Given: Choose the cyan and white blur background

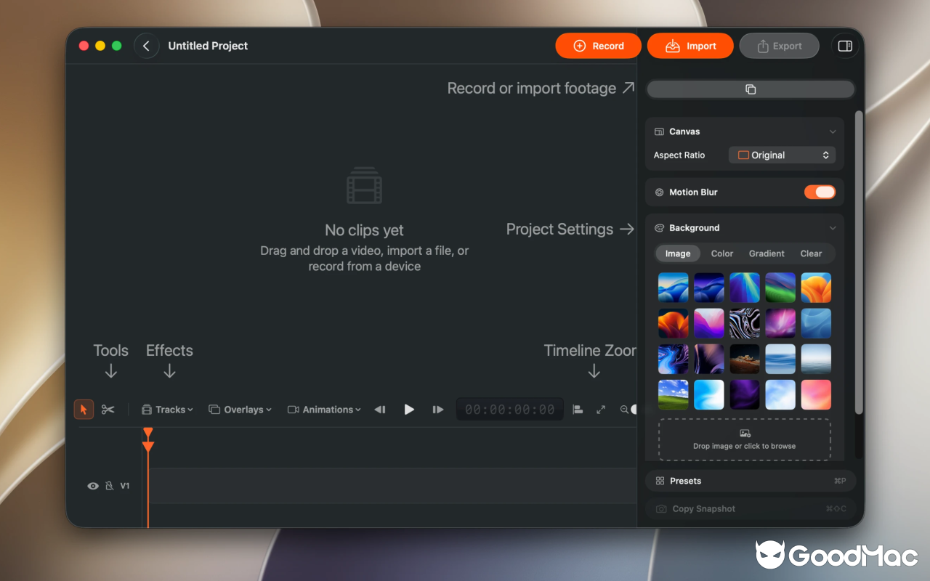Looking at the screenshot, I should pyautogui.click(x=709, y=394).
